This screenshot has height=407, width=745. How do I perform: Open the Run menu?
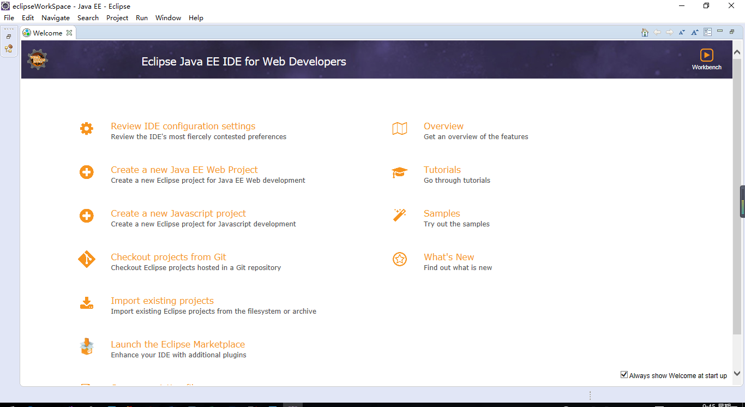coord(142,17)
